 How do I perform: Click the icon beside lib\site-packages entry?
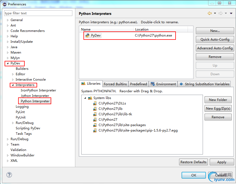coord(95,125)
